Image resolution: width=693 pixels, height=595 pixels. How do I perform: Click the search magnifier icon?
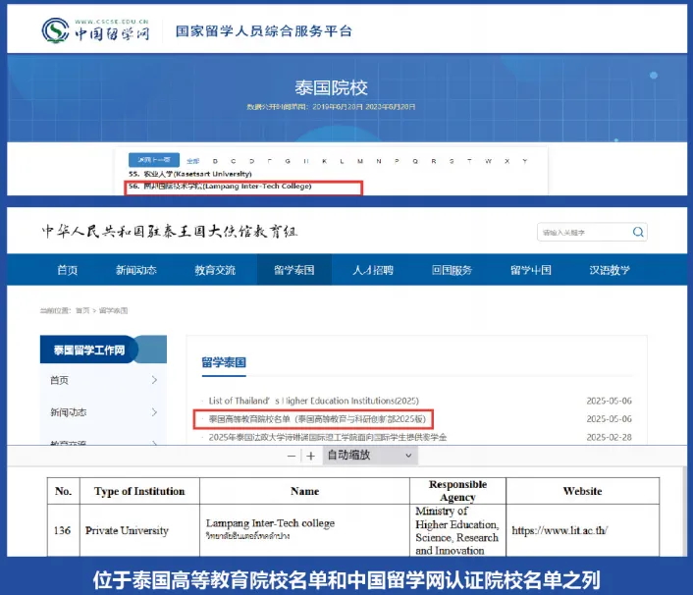[638, 232]
